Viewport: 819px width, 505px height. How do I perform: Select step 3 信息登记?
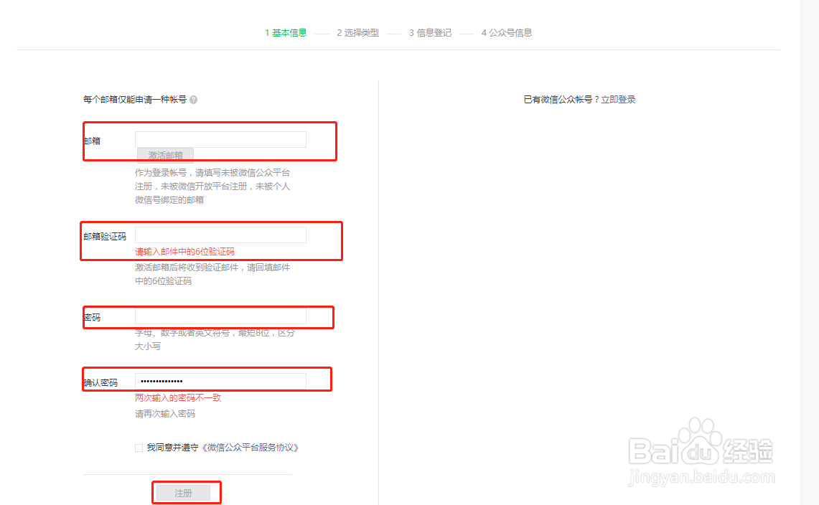(430, 33)
